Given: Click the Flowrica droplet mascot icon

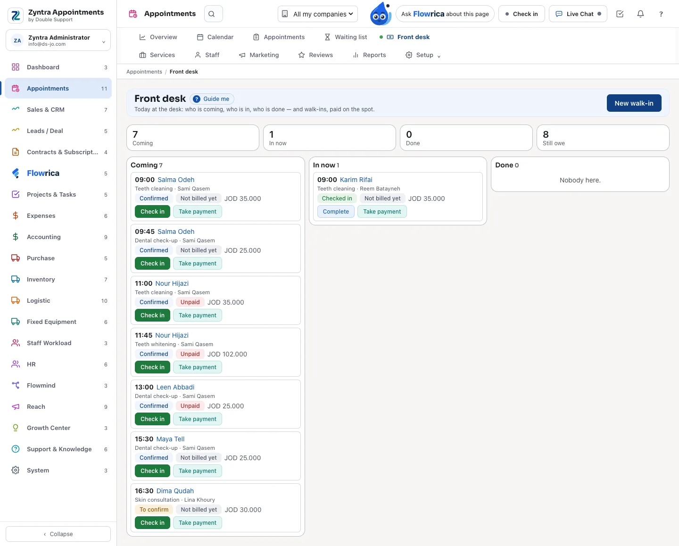Looking at the screenshot, I should 381,14.
